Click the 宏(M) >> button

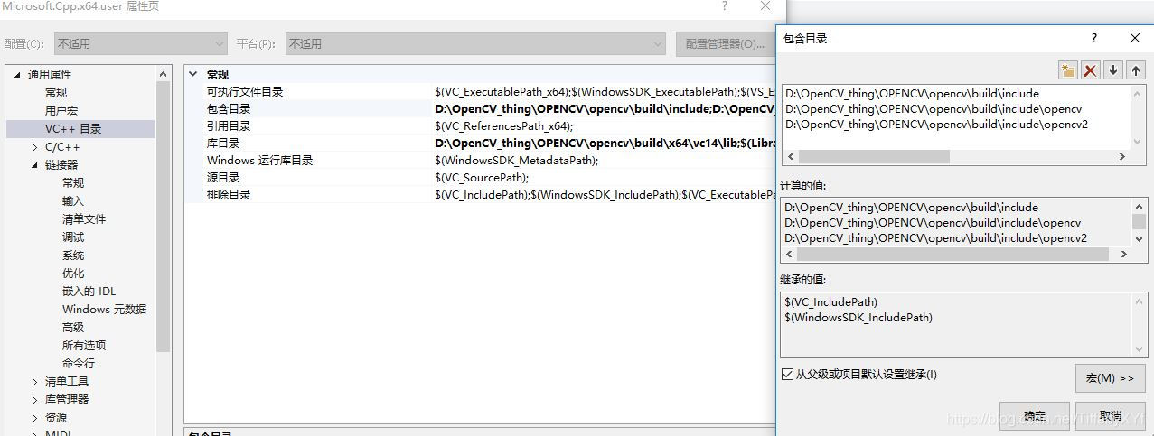tap(1110, 378)
